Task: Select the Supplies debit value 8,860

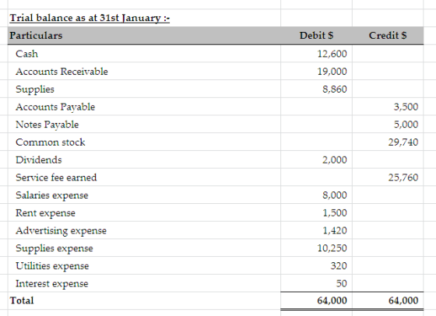Action: click(335, 90)
